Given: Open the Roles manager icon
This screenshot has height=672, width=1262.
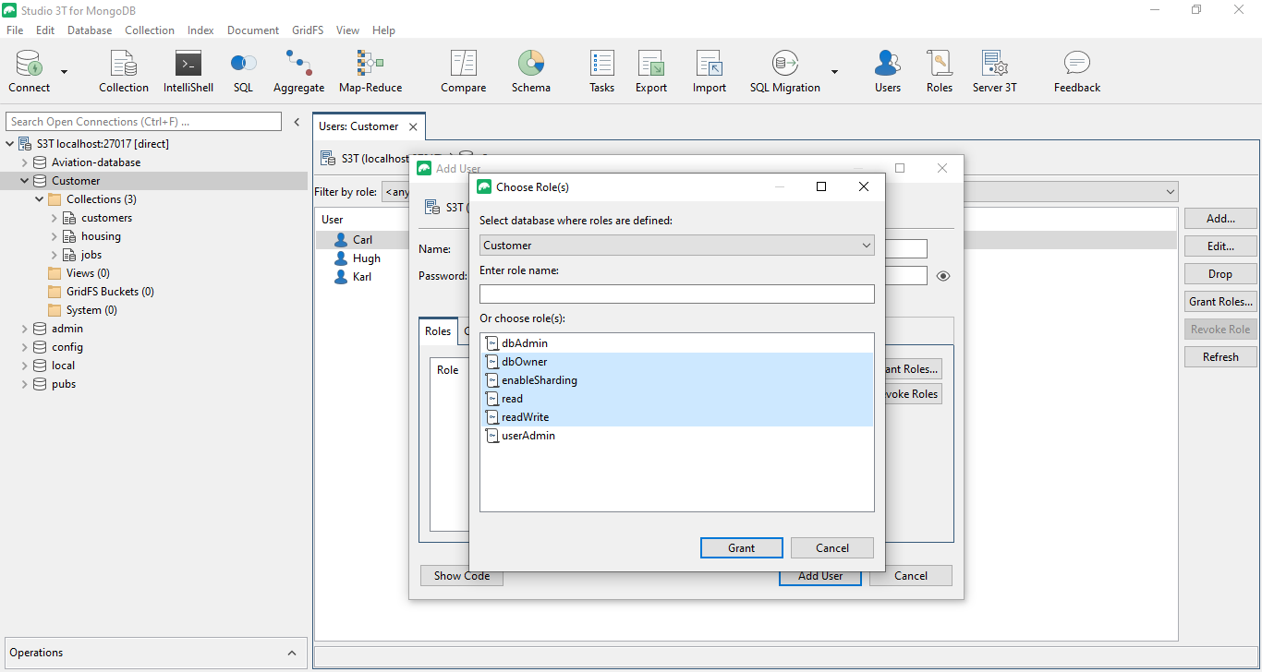Looking at the screenshot, I should [x=940, y=72].
